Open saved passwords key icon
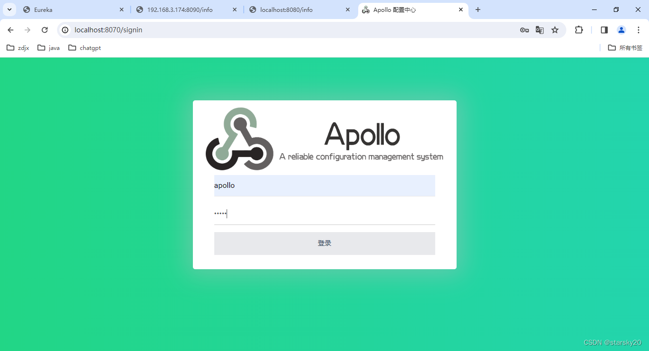The image size is (649, 351). pyautogui.click(x=525, y=30)
